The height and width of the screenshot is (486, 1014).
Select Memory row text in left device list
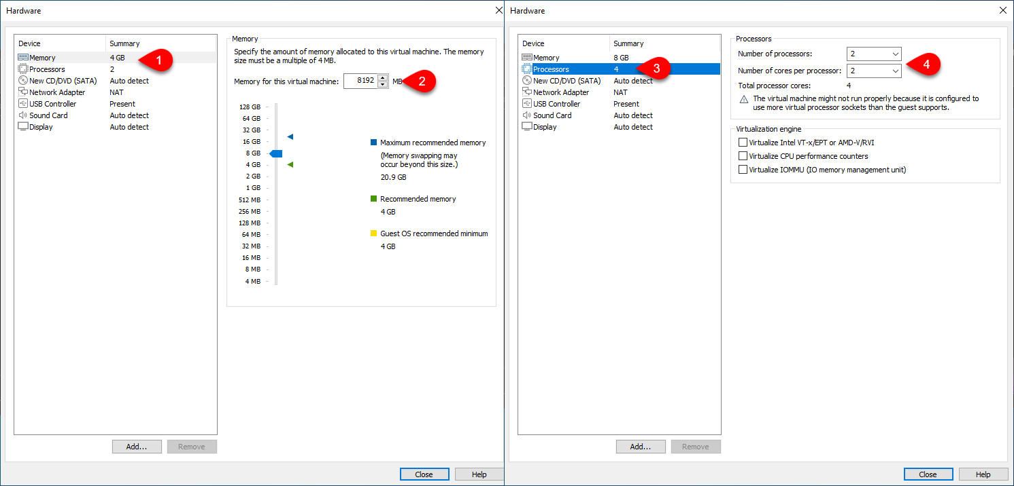[42, 58]
